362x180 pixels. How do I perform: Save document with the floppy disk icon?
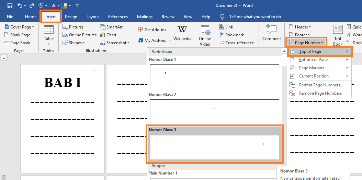pos(10,5)
